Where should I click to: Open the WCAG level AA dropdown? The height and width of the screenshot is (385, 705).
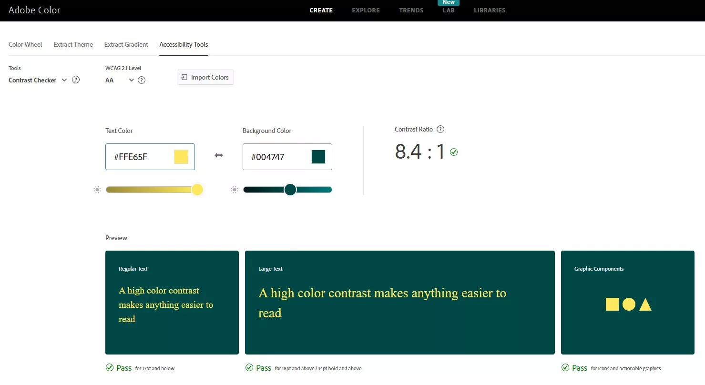(120, 80)
